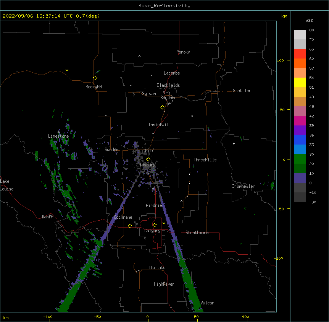Select the bright green 20–30 dBZ swatch
329x322 pixels.
click(x=300, y=159)
